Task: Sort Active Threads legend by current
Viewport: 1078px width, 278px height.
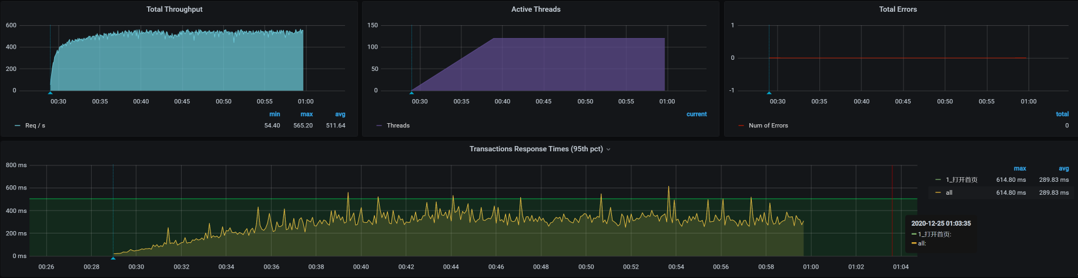Action: 697,114
